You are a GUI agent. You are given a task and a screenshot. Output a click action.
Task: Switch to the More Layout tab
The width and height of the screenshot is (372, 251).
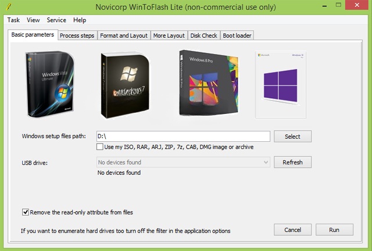169,35
